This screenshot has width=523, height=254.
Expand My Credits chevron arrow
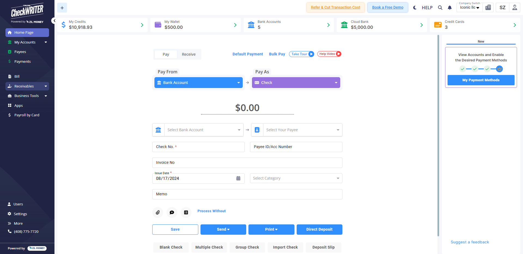[x=142, y=25]
